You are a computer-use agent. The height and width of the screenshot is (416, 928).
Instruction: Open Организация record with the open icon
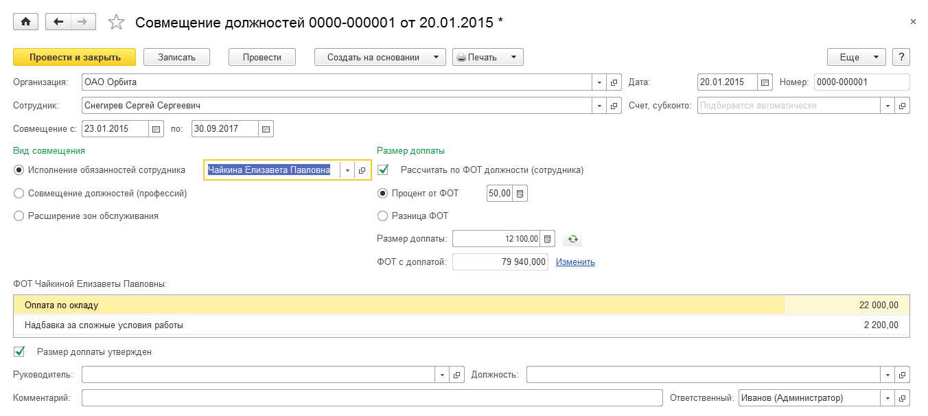point(615,82)
